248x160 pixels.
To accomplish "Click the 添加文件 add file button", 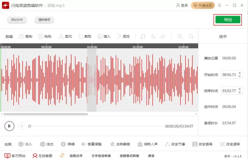I will pos(17,20).
